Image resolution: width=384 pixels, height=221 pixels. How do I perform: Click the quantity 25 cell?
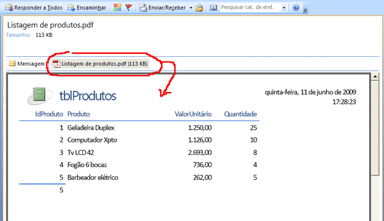coord(253,128)
